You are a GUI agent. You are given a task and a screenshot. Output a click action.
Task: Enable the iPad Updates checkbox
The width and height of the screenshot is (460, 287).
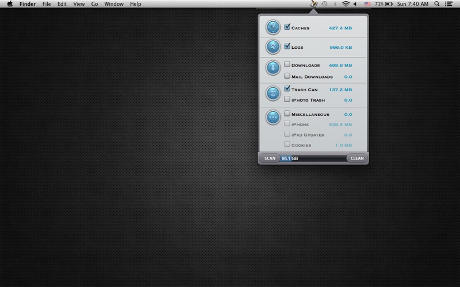(287, 134)
